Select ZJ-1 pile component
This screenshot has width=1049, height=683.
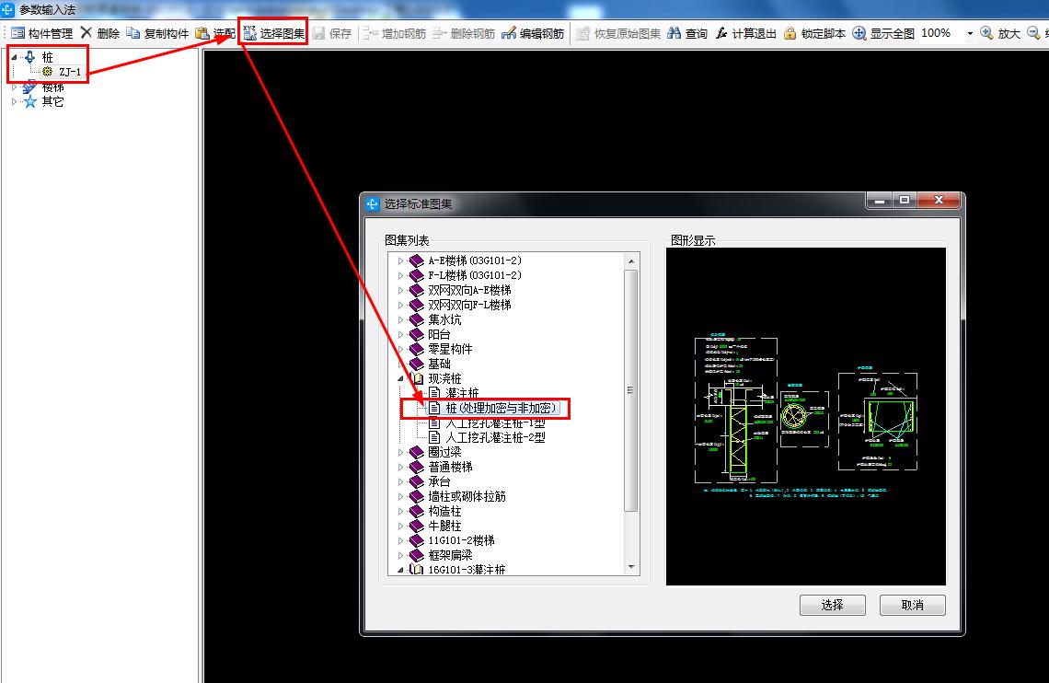click(x=70, y=72)
